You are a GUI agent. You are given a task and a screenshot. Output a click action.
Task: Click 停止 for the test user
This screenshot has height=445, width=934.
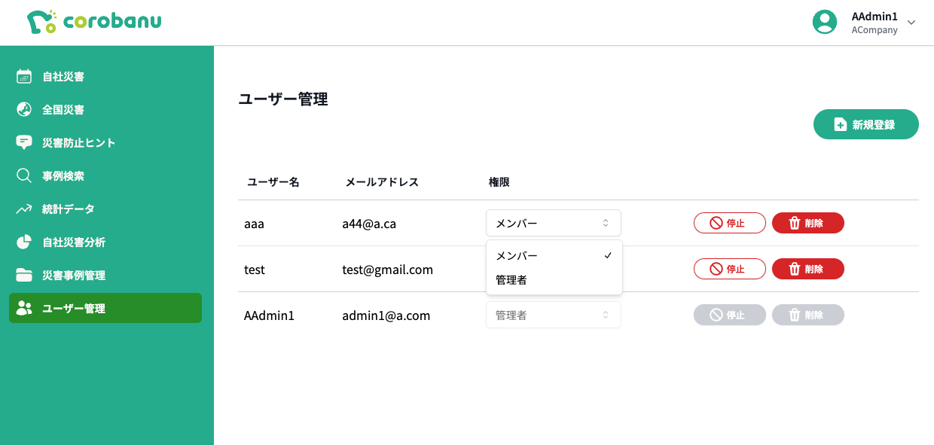tap(729, 269)
